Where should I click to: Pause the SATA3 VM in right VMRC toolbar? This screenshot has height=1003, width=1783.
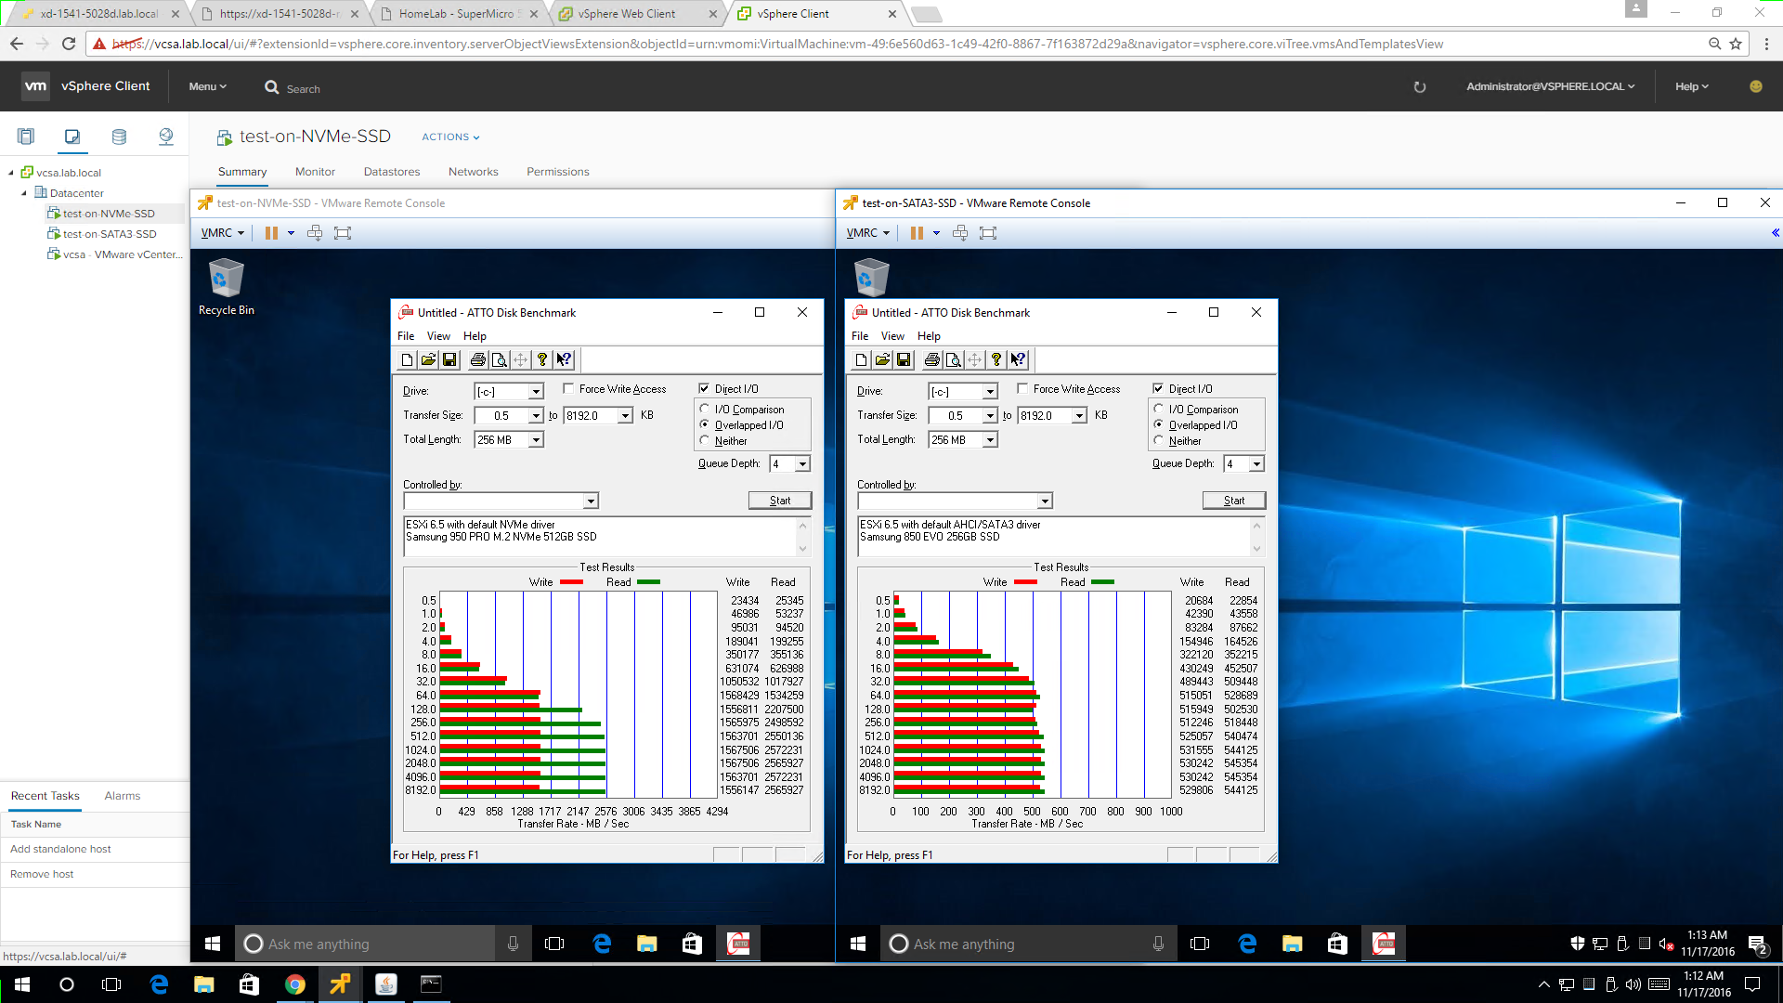(x=917, y=233)
